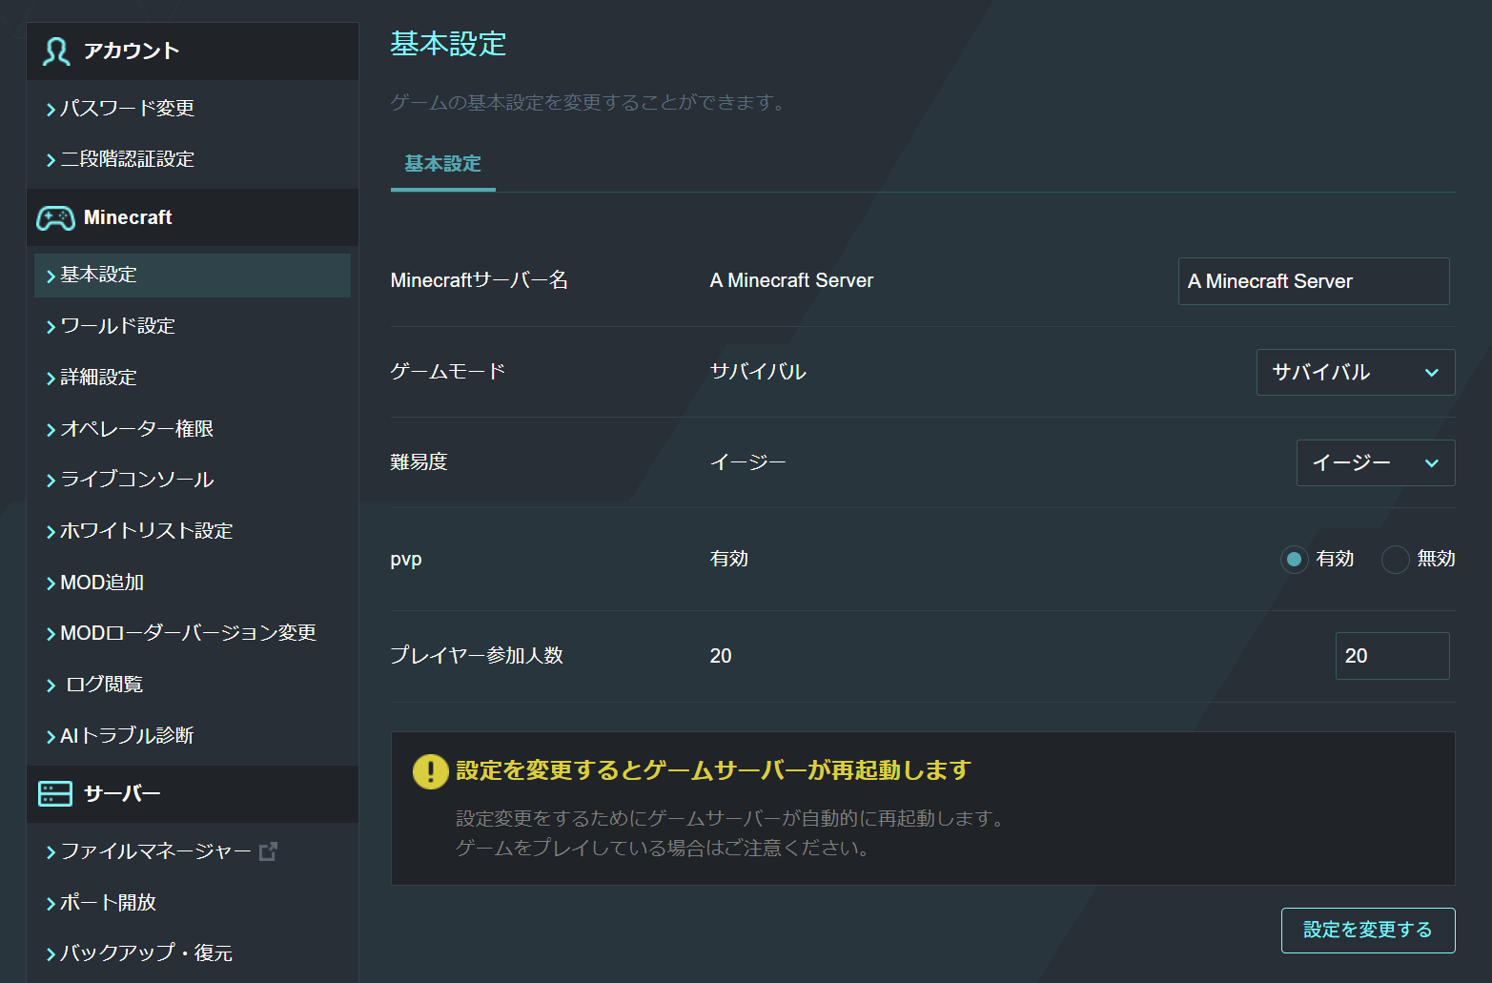This screenshot has height=983, width=1492.
Task: Click the player count field showing 20
Action: tap(1392, 656)
